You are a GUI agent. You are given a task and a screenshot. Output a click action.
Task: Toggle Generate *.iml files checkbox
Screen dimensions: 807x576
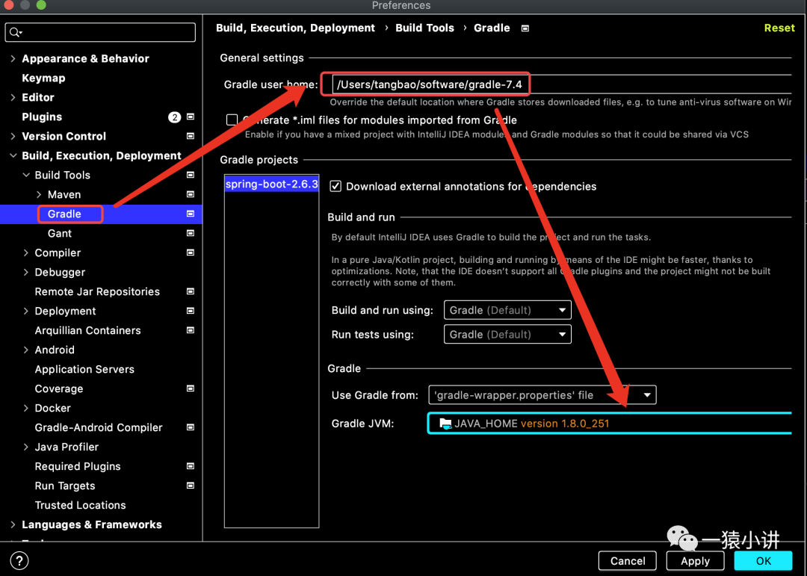pyautogui.click(x=232, y=120)
